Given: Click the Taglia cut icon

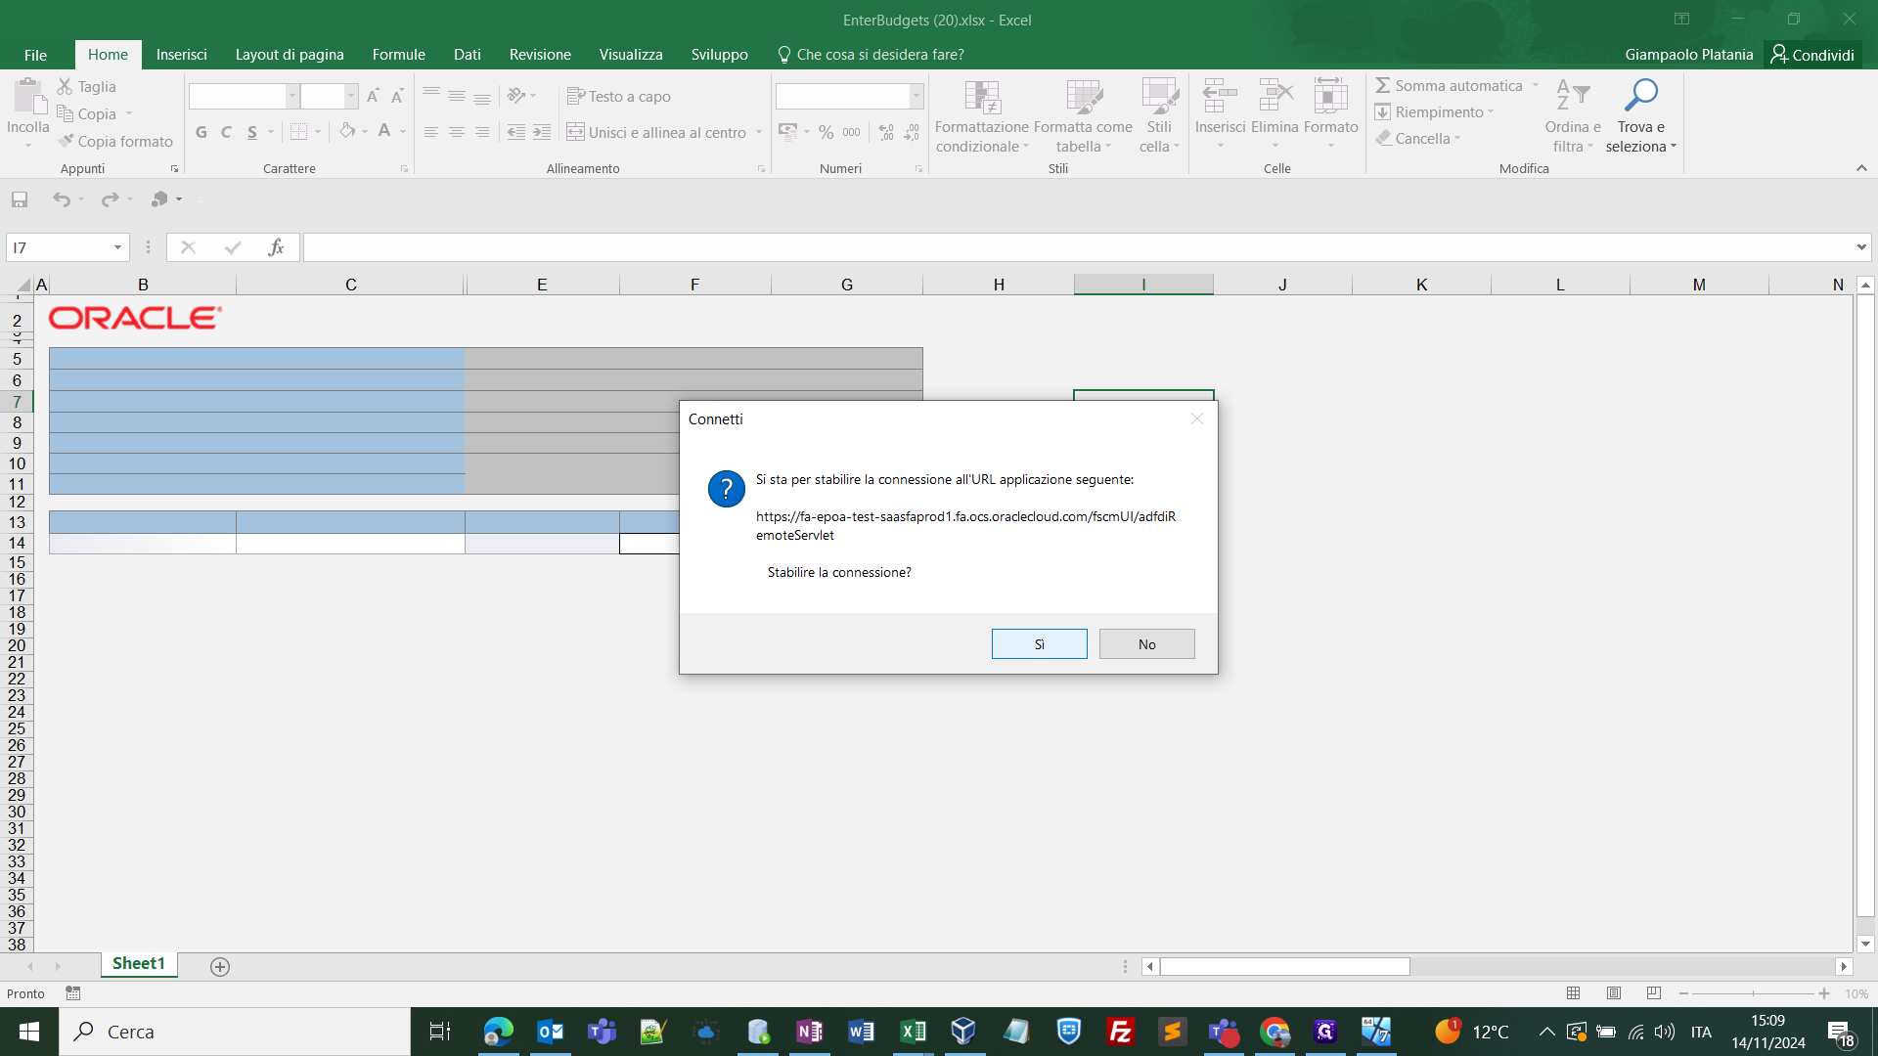Looking at the screenshot, I should click(66, 87).
